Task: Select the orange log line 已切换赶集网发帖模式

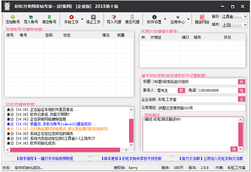Action: click(59, 129)
